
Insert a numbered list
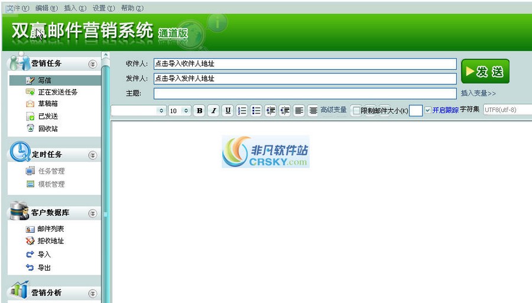[242, 110]
